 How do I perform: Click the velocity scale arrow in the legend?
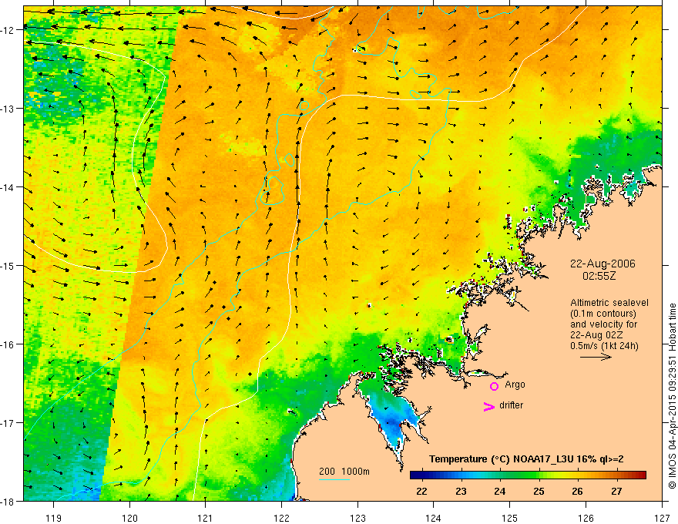(x=596, y=357)
